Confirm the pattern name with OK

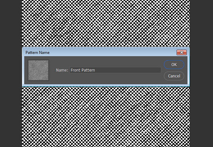tap(174, 65)
